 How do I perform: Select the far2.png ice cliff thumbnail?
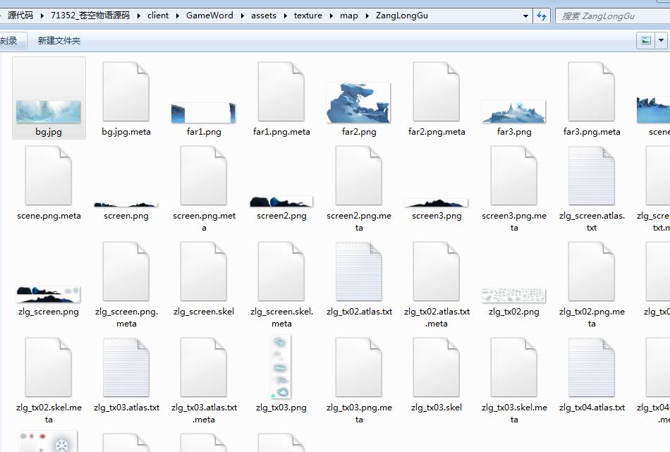click(358, 102)
